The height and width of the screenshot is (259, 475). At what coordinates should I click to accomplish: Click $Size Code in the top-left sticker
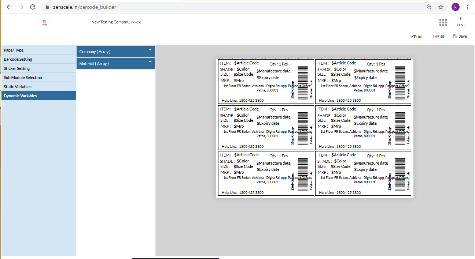coord(243,74)
